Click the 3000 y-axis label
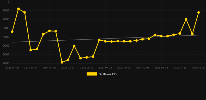 pyautogui.click(x=6, y=28)
